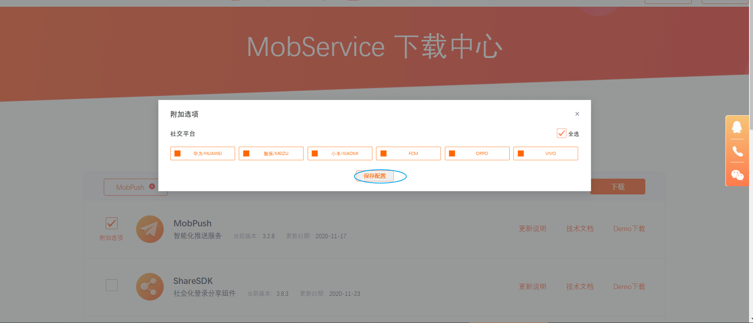The image size is (753, 323).
Task: Click the ShareSDK date 2020-11-23
Action: coord(345,294)
